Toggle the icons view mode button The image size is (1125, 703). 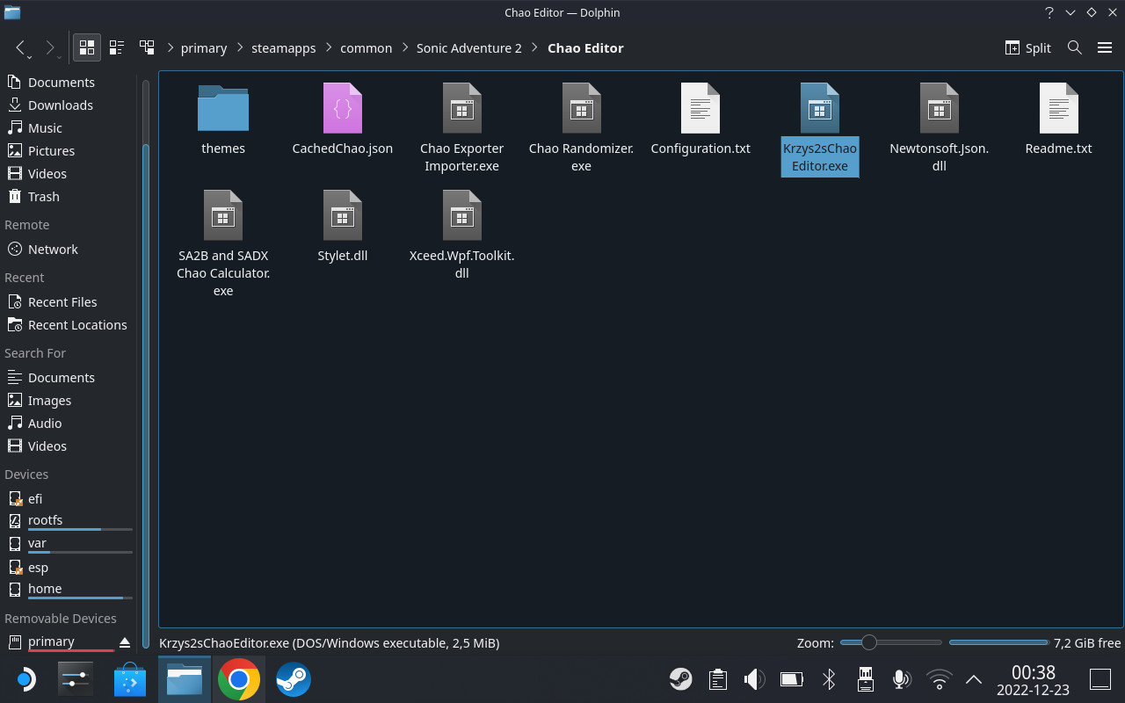coord(86,47)
